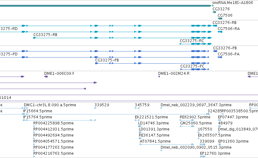Click the glyph under GM25060.5prime
The width and height of the screenshot is (258, 158).
coord(187,126)
